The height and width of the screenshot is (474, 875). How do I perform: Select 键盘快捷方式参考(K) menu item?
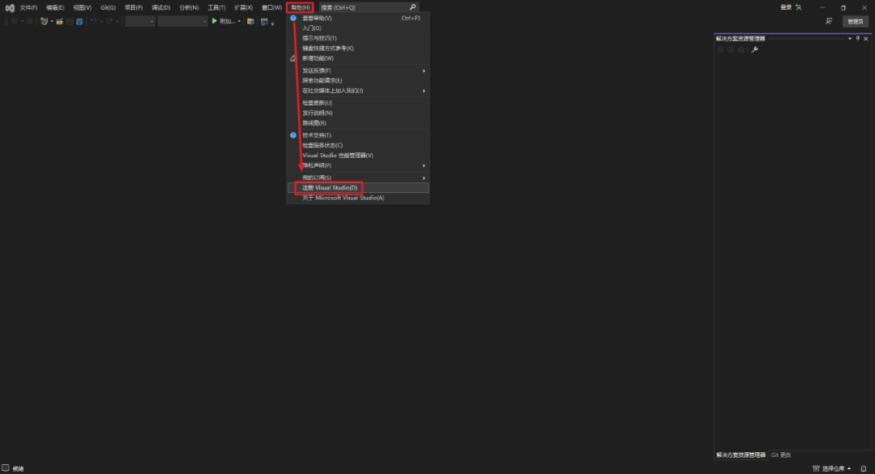[x=358, y=48]
